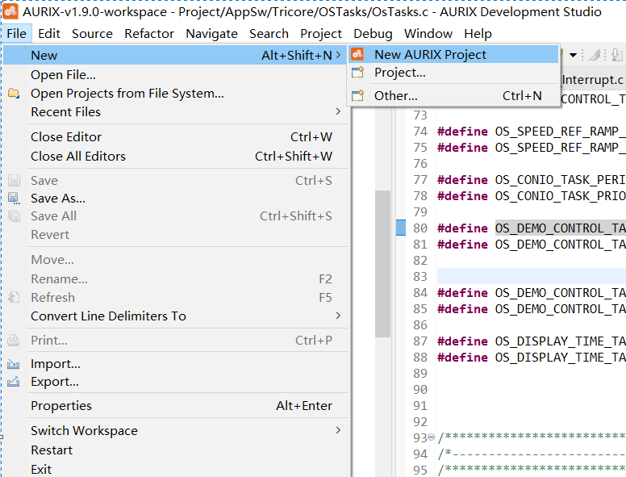Select Close All Editors
The height and width of the screenshot is (477, 626).
click(176, 157)
